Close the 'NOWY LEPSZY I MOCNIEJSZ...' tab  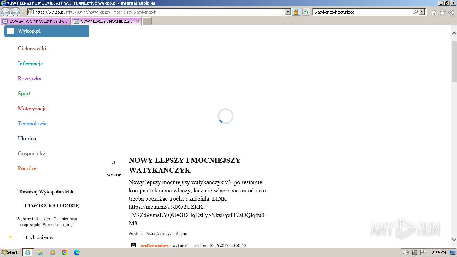[138, 21]
